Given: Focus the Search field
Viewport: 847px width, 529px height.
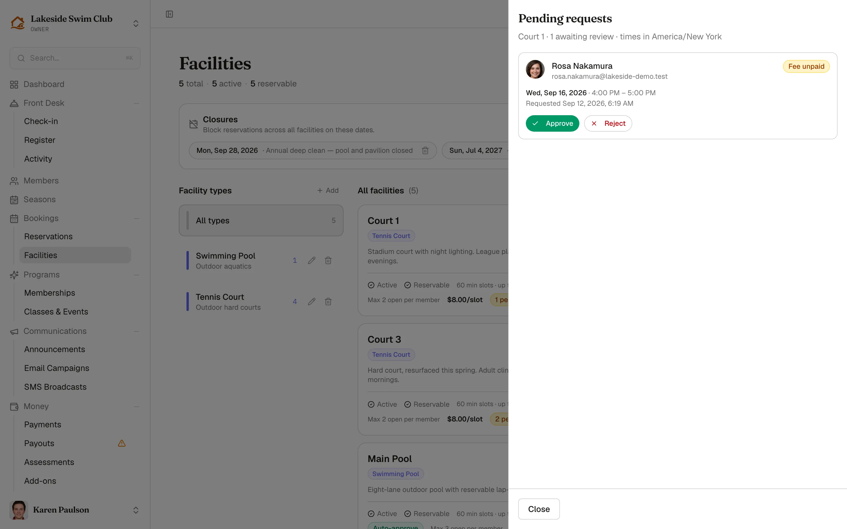Looking at the screenshot, I should [x=75, y=58].
